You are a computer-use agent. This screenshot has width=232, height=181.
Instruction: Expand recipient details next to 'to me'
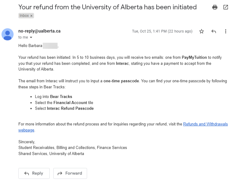(x=31, y=37)
